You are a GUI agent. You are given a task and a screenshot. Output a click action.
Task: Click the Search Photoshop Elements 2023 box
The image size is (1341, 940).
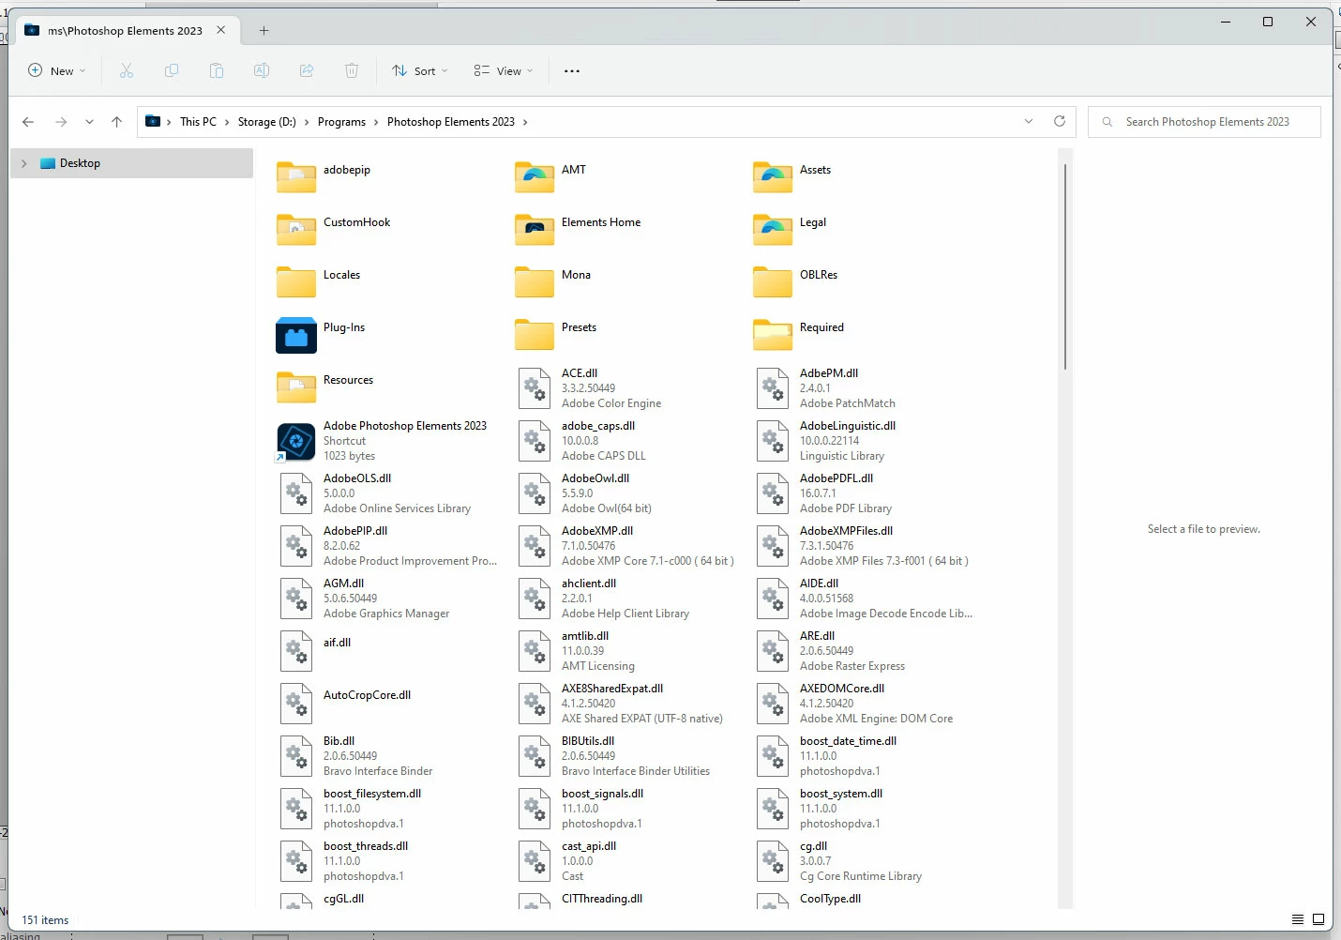[x=1204, y=122]
